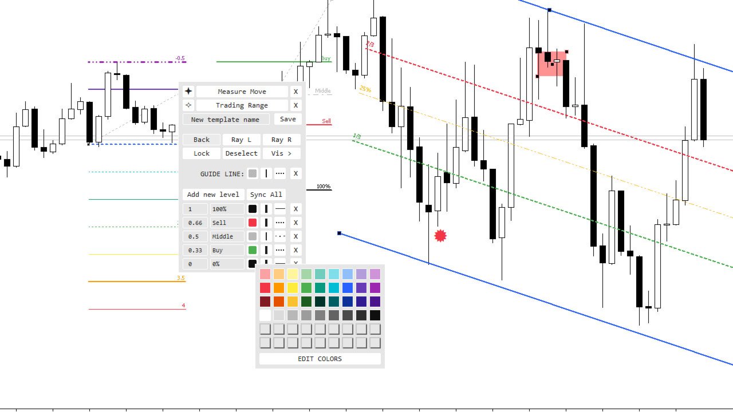The image size is (733, 412).
Task: Click the 100% level line style icon
Action: tap(280, 209)
